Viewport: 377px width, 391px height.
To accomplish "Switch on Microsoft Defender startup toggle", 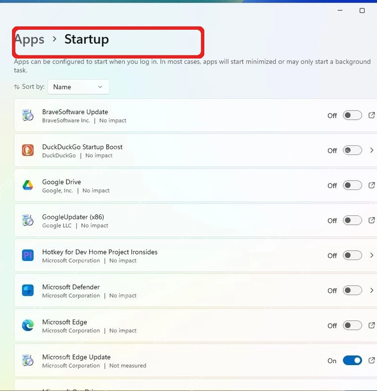I will point(352,290).
